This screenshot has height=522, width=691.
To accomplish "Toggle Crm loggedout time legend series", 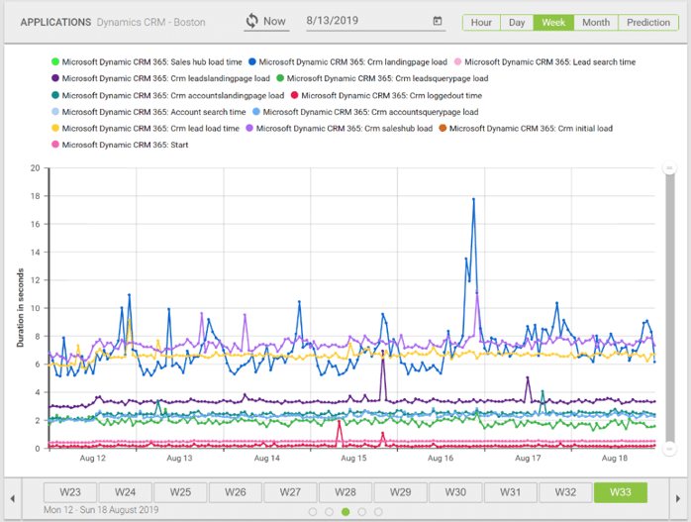I will click(x=386, y=95).
